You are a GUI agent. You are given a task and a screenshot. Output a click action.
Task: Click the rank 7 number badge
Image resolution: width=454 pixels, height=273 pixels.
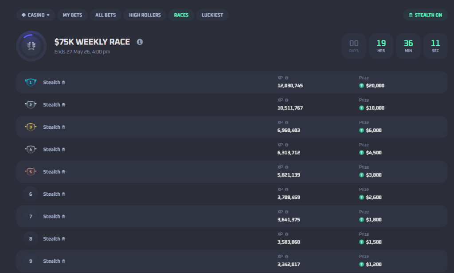(31, 217)
